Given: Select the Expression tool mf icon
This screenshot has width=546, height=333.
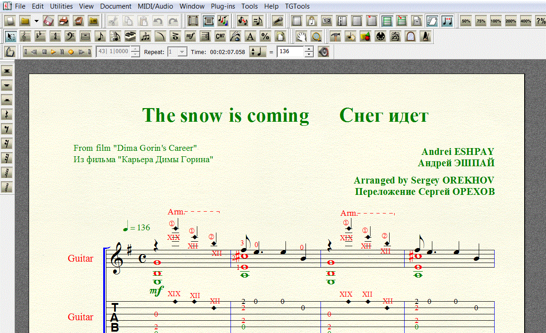Looking at the screenshot, I should point(190,36).
